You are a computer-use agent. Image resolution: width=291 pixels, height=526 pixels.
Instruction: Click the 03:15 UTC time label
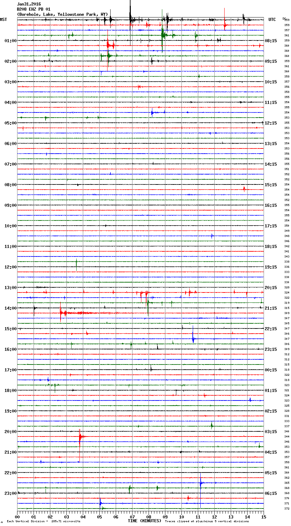271,432
